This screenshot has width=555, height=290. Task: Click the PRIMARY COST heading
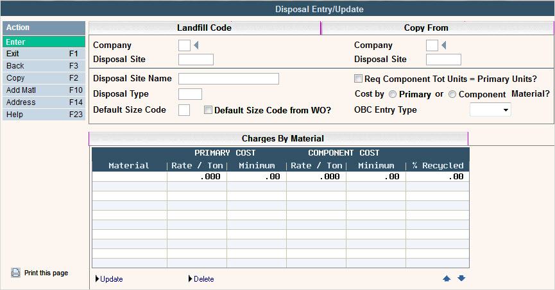(x=225, y=153)
